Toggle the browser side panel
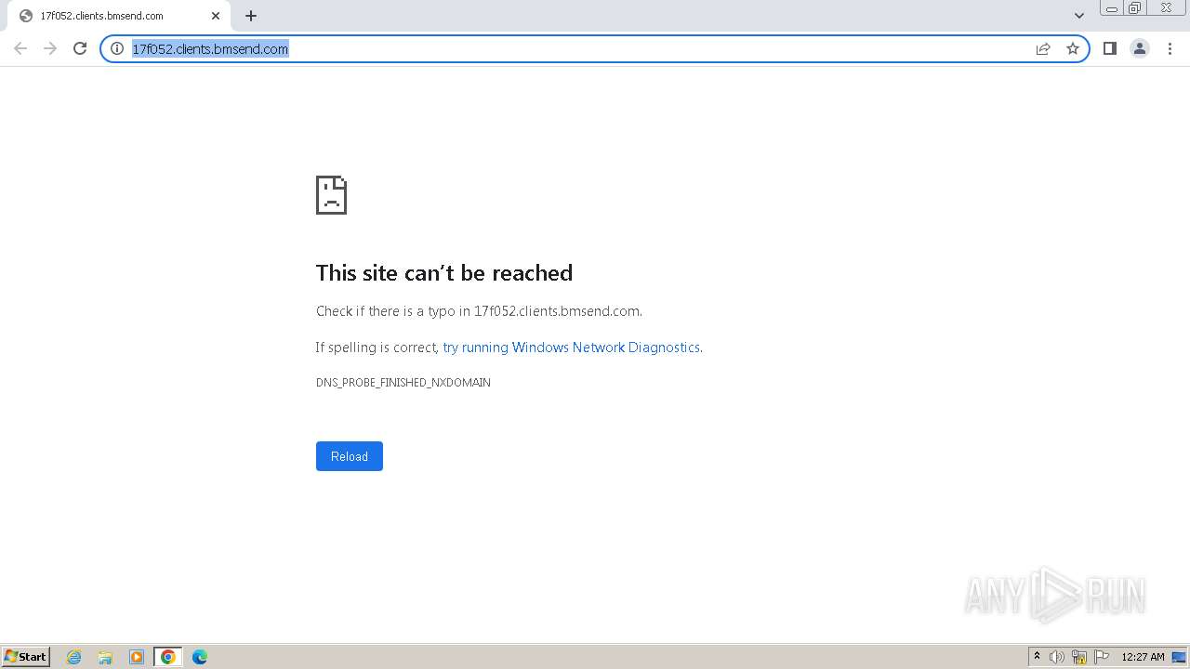This screenshot has height=669, width=1190. click(1109, 48)
